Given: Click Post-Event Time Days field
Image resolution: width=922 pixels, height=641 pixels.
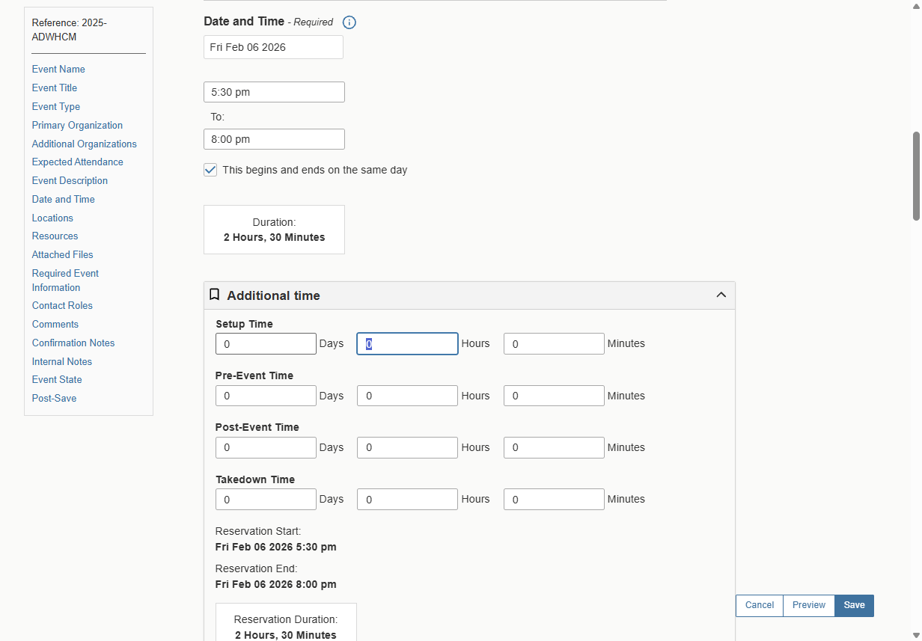Looking at the screenshot, I should point(266,447).
